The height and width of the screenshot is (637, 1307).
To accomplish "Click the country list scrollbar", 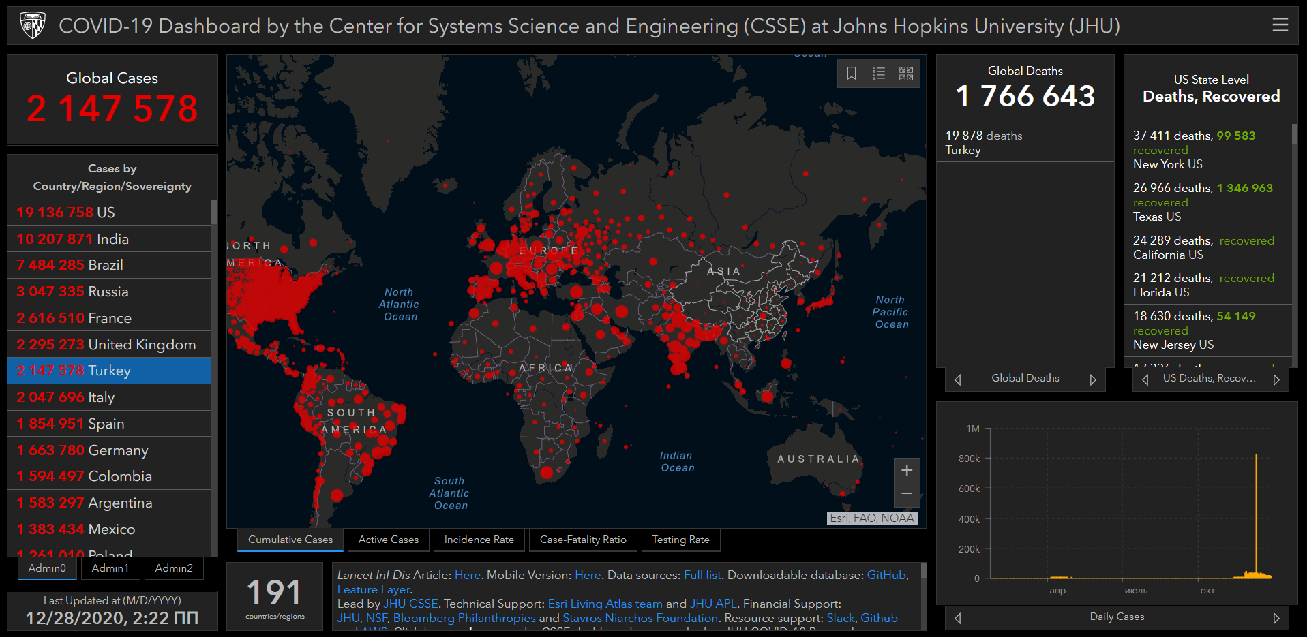I will [x=214, y=212].
